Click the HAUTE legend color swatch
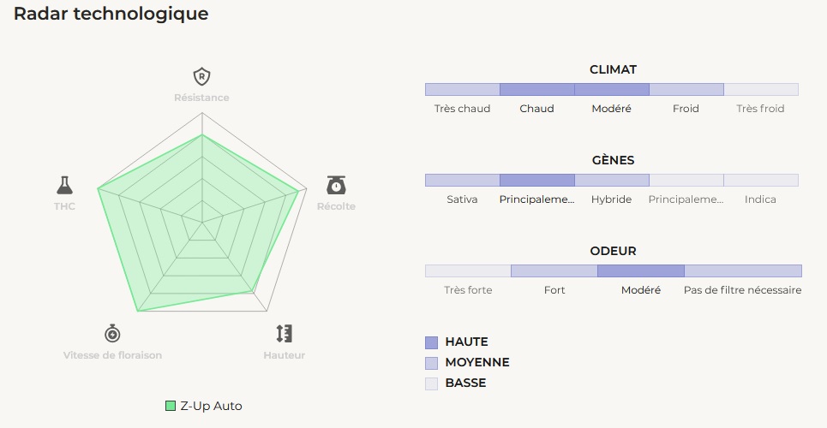Image resolution: width=827 pixels, height=428 pixels. tap(431, 342)
